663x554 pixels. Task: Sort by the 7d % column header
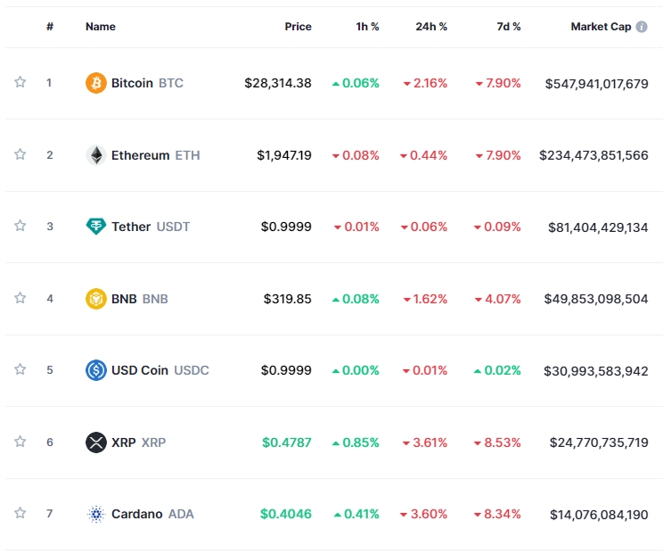point(509,27)
